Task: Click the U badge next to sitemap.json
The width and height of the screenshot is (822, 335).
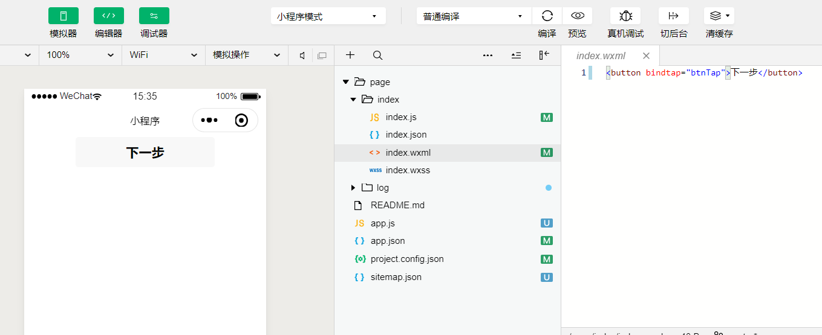Action: point(547,277)
